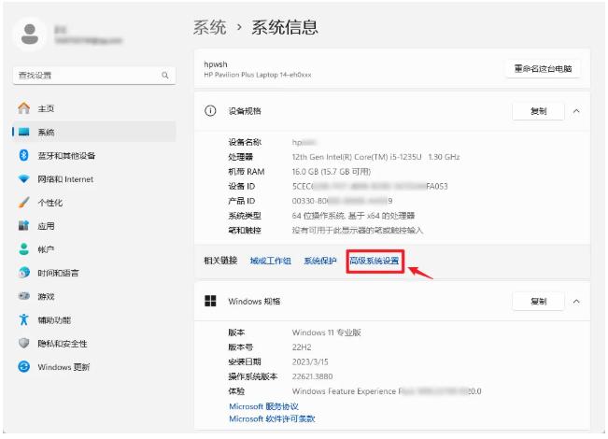Open the Microsoft Services Agreement (服务协议) link
This screenshot has height=439, width=608.
tap(263, 406)
